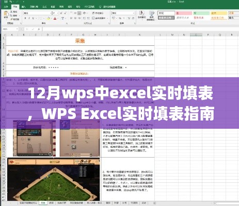Expand the Name Box dropdown arrow

(17, 29)
